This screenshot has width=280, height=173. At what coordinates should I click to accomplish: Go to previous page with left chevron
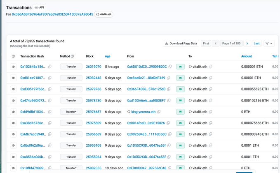[216, 44]
